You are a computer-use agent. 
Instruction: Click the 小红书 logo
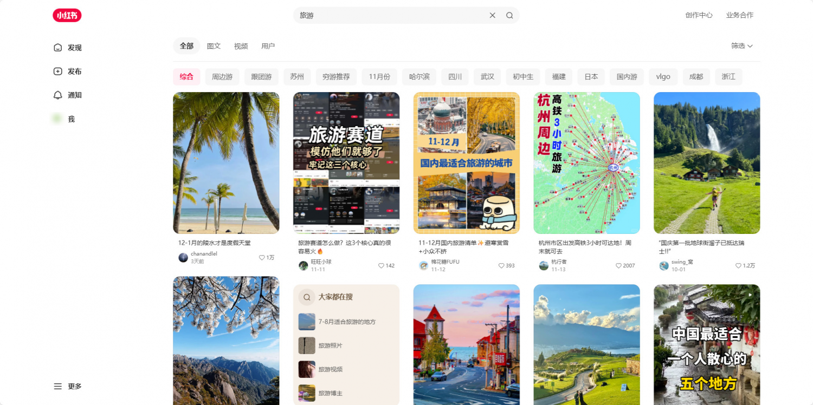point(67,15)
